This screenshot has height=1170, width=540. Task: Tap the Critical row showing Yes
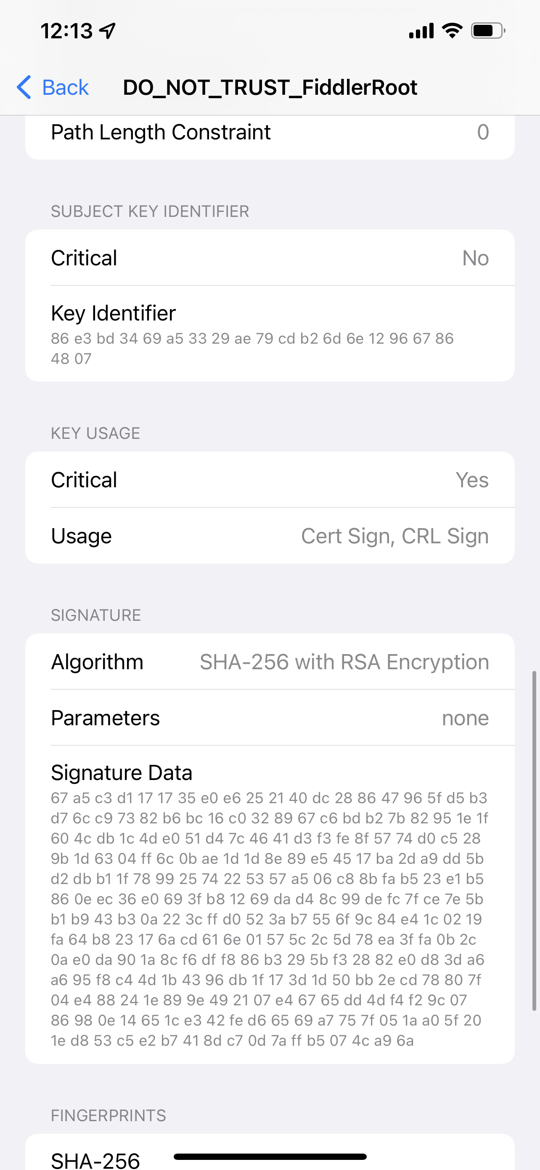[270, 480]
